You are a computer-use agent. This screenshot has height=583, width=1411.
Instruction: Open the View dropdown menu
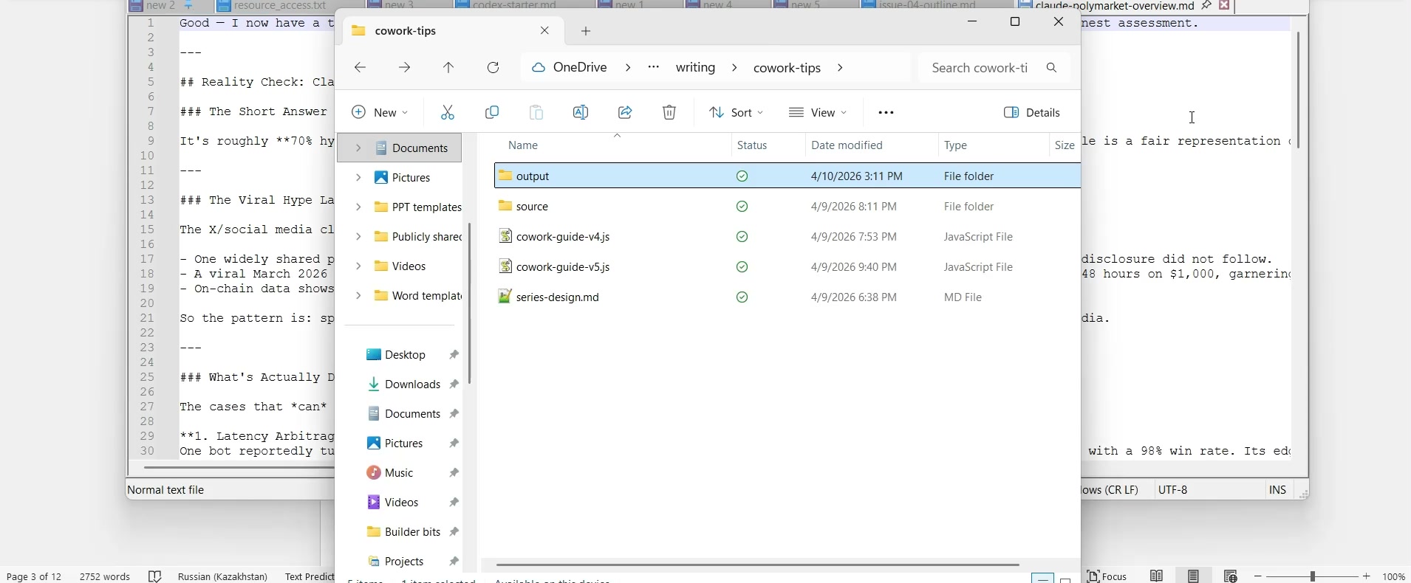point(819,112)
